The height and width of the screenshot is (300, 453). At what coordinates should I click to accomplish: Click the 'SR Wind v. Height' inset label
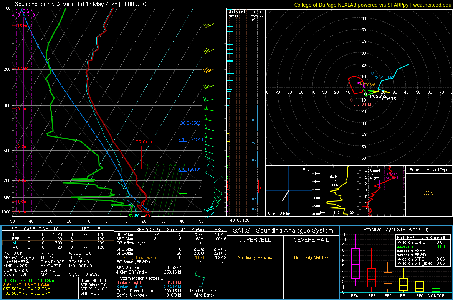click(374, 174)
